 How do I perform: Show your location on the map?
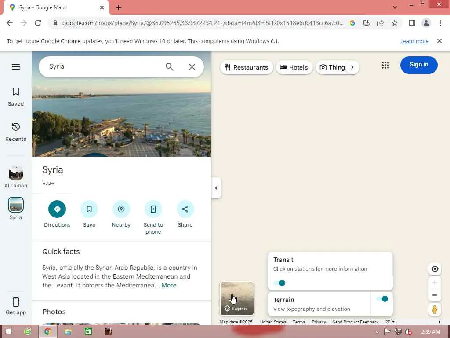point(435,269)
